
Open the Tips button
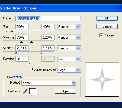pyautogui.click(x=65, y=91)
